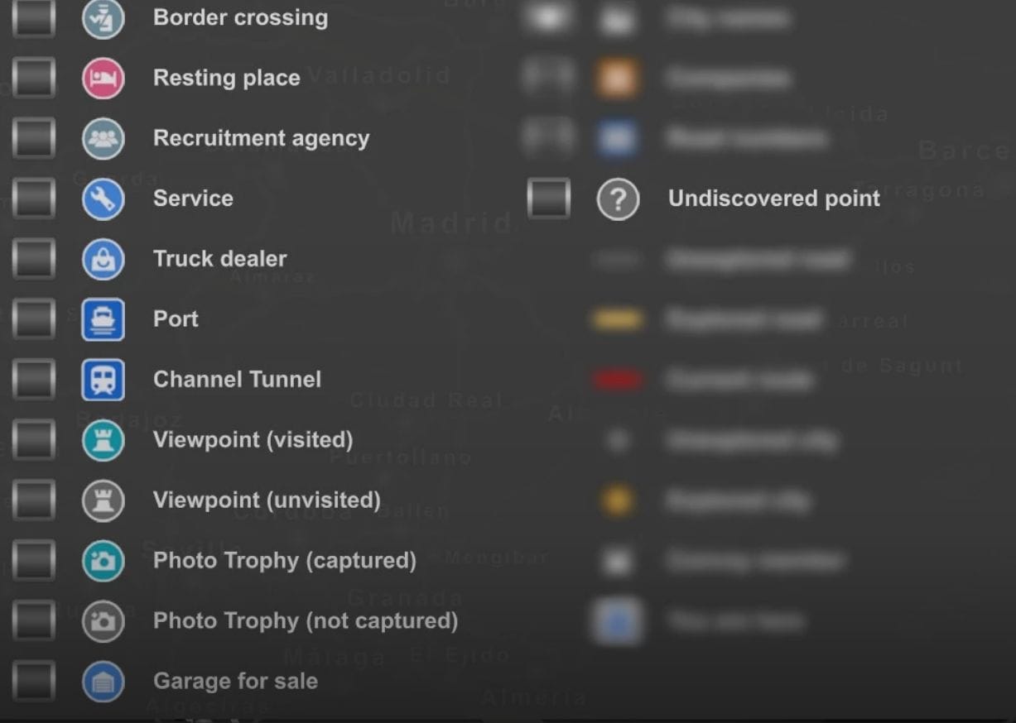
Task: Click the blue Service wrench icon
Action: click(x=103, y=199)
